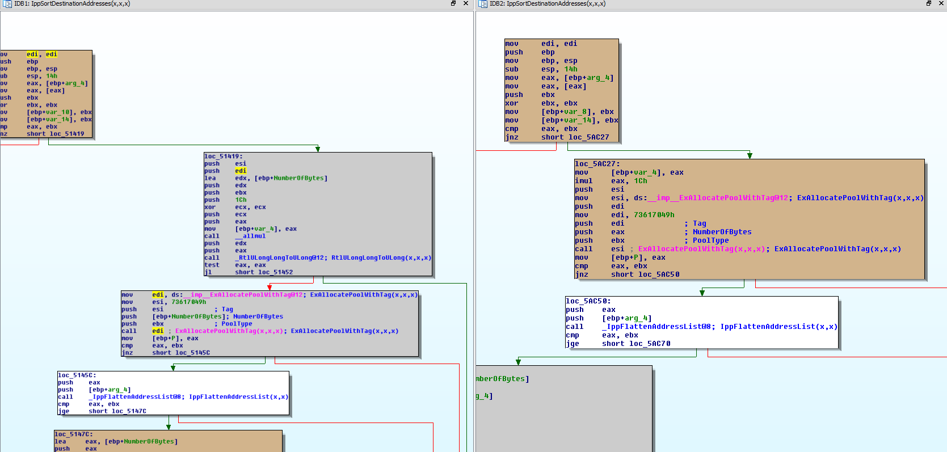The width and height of the screenshot is (947, 452).
Task: Click call edi ExAllocatePoolWithTag line in IDB1
Action: pos(260,331)
